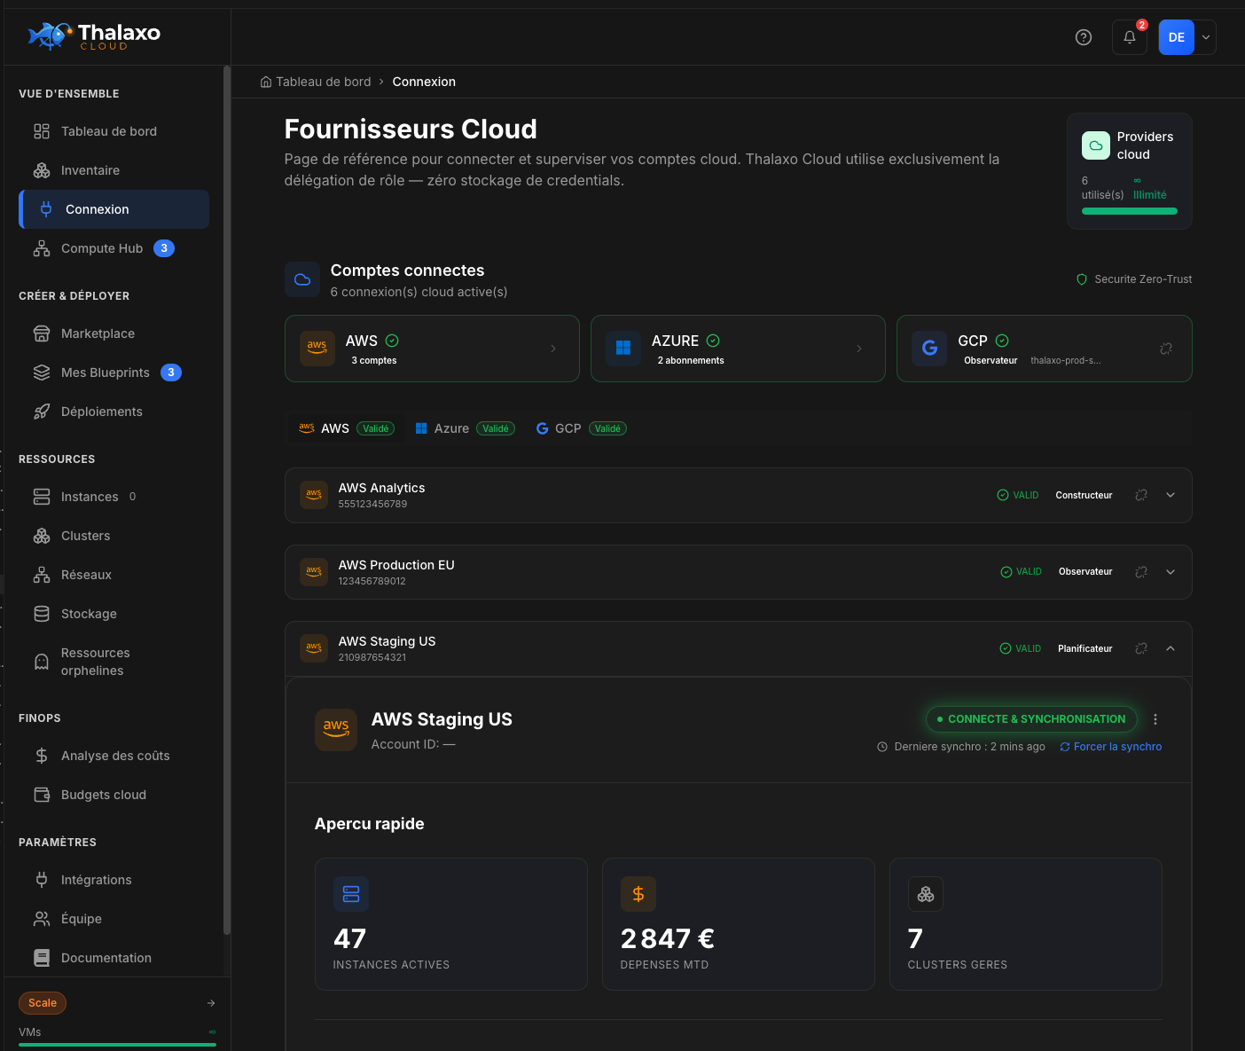The image size is (1245, 1051).
Task: Click the Comptes connectes cloud icon
Action: coord(302,279)
